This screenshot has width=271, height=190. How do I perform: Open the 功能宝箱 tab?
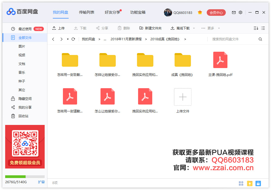(x=138, y=13)
